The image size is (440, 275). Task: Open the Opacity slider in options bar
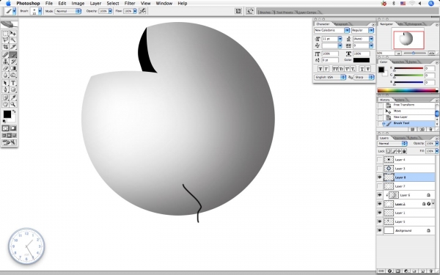pyautogui.click(x=110, y=11)
